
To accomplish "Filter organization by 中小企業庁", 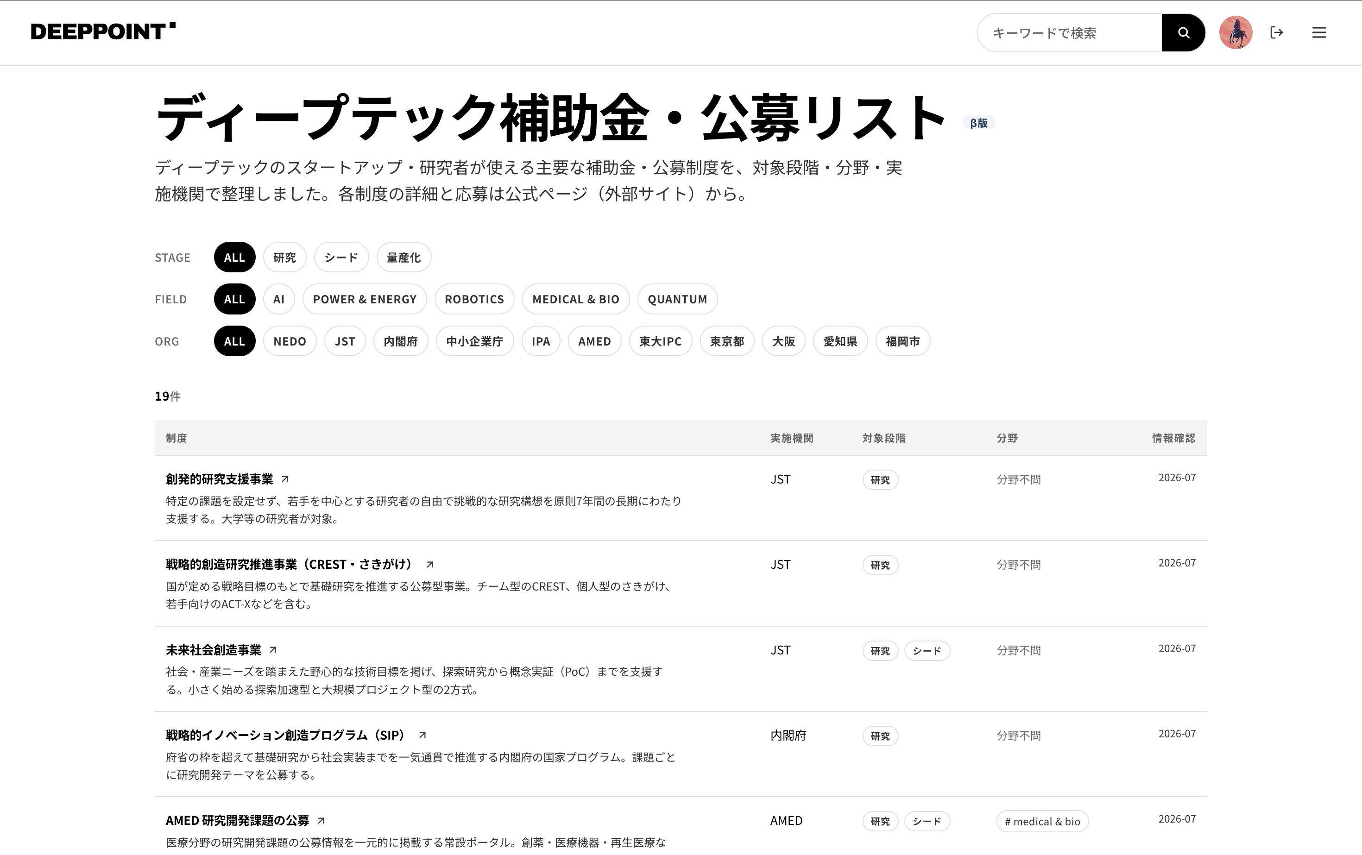I will pos(475,341).
